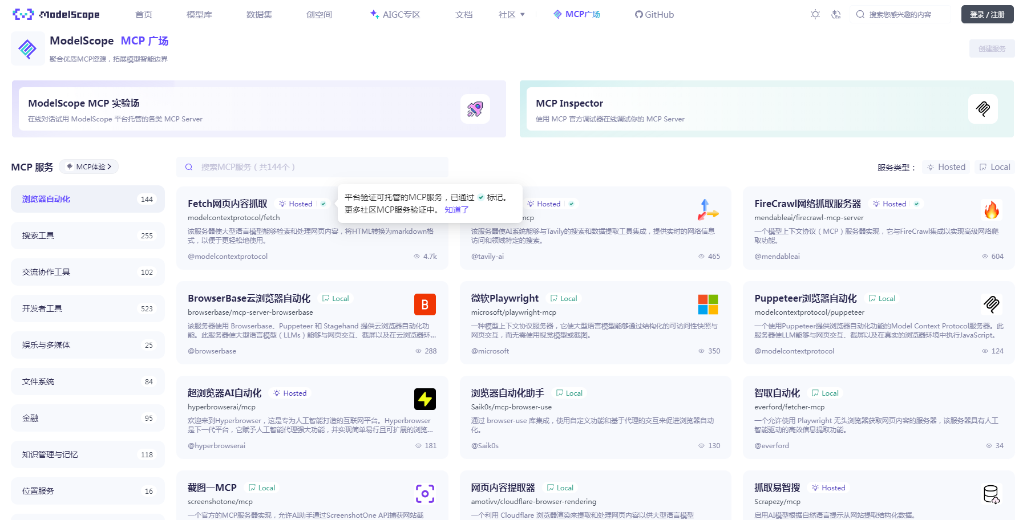Image resolution: width=1031 pixels, height=520 pixels.
Task: Select the 文件系统 category
Action: (88, 381)
